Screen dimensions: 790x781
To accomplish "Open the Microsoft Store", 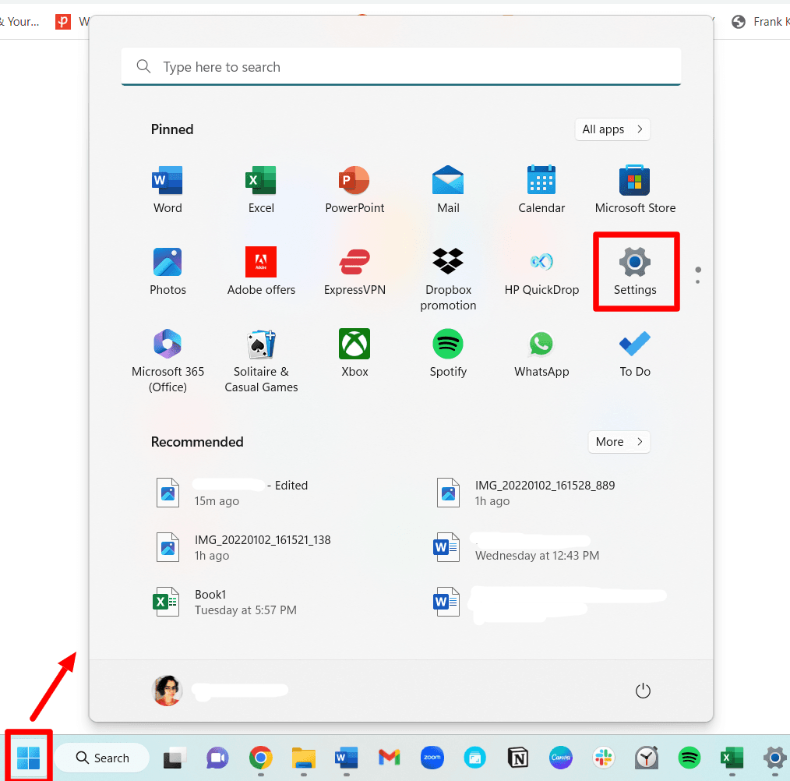I will click(634, 180).
